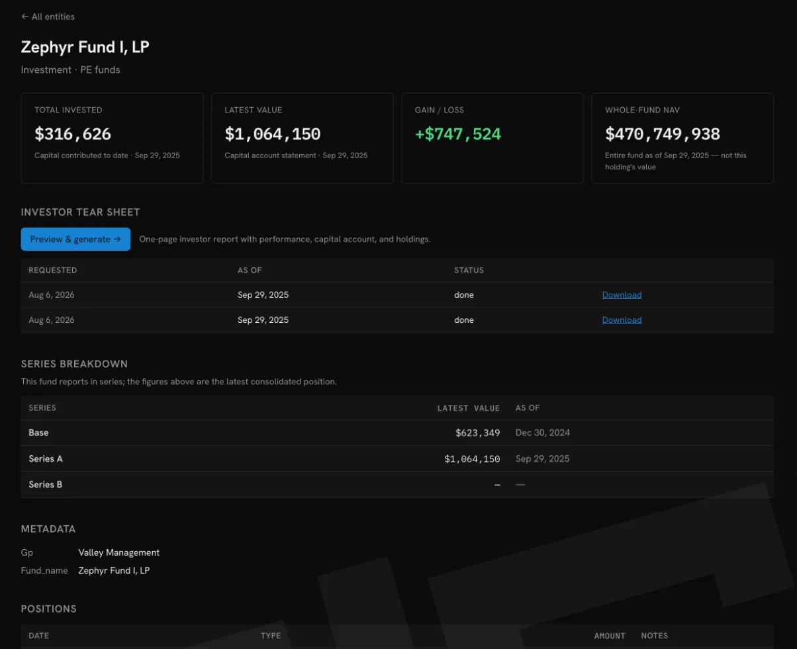Select the $316,626 total invested value
The width and height of the screenshot is (797, 649).
point(73,134)
